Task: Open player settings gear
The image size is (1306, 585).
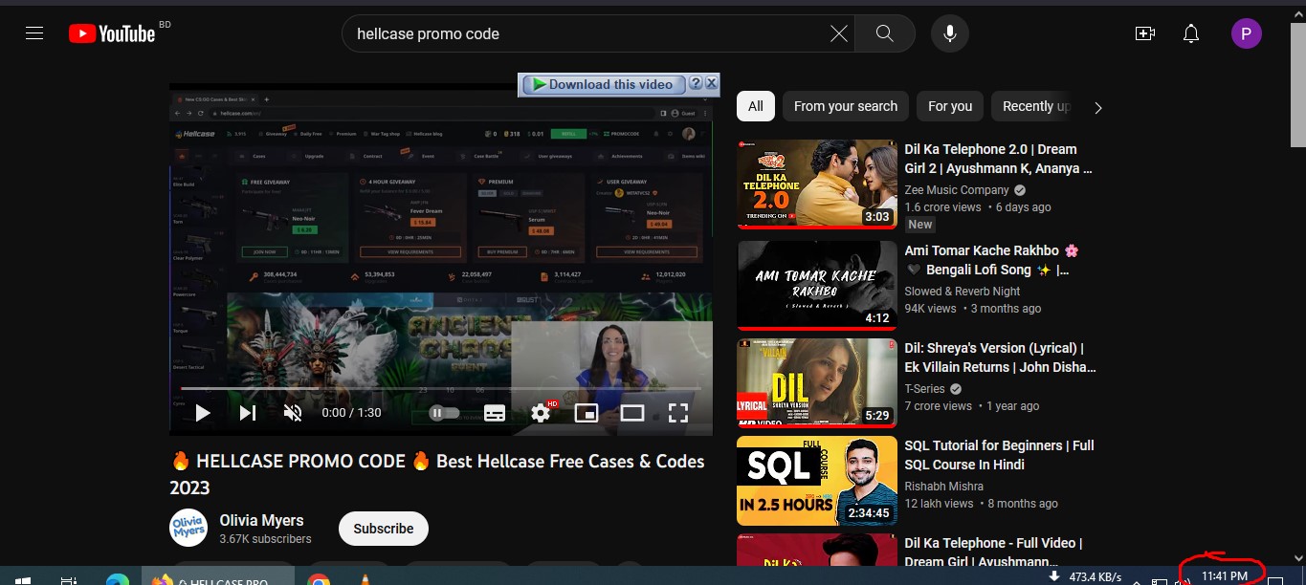Action: (x=542, y=413)
